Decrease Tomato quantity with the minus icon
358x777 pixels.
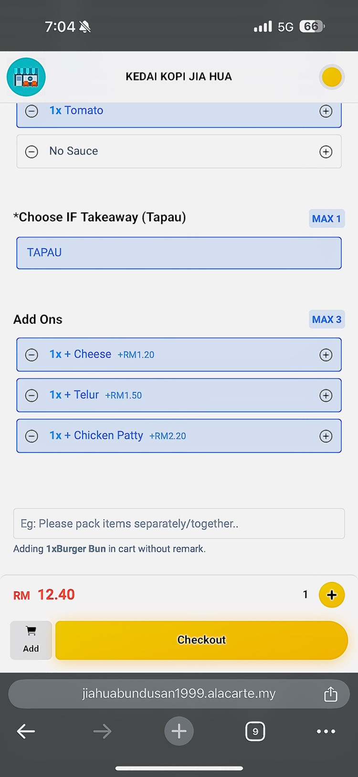[32, 111]
